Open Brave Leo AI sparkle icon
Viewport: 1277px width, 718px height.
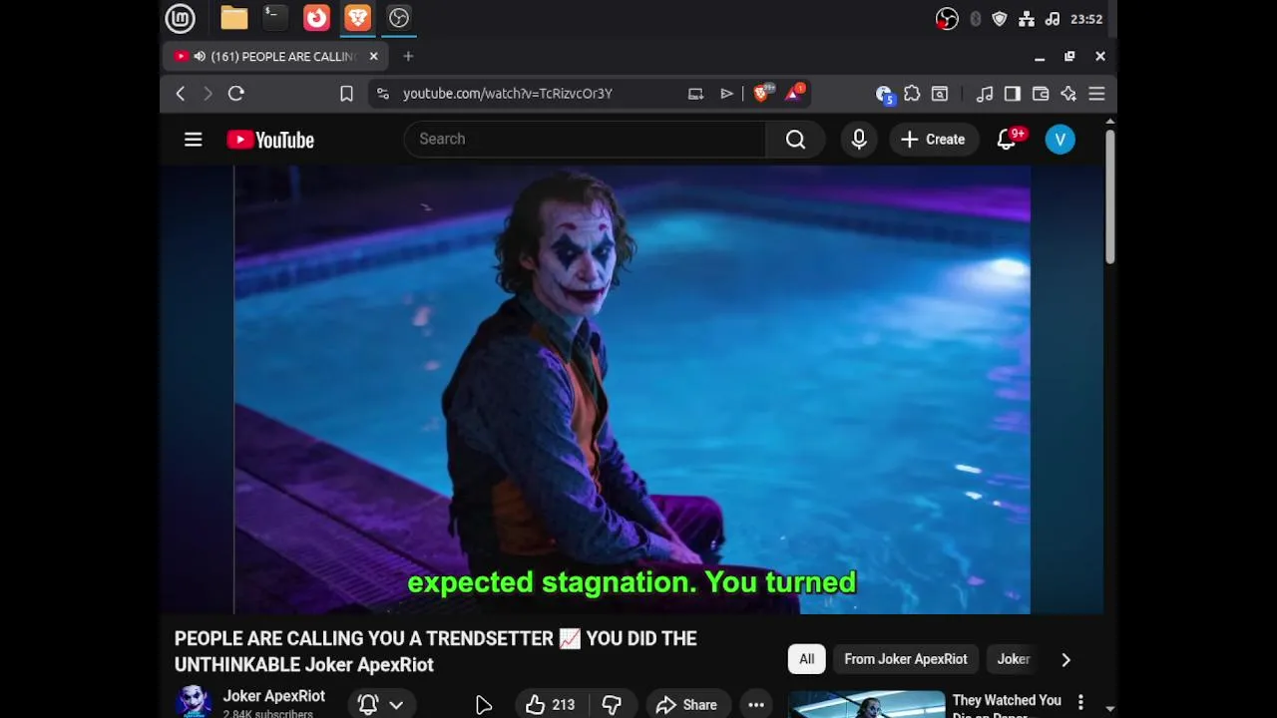1068,94
